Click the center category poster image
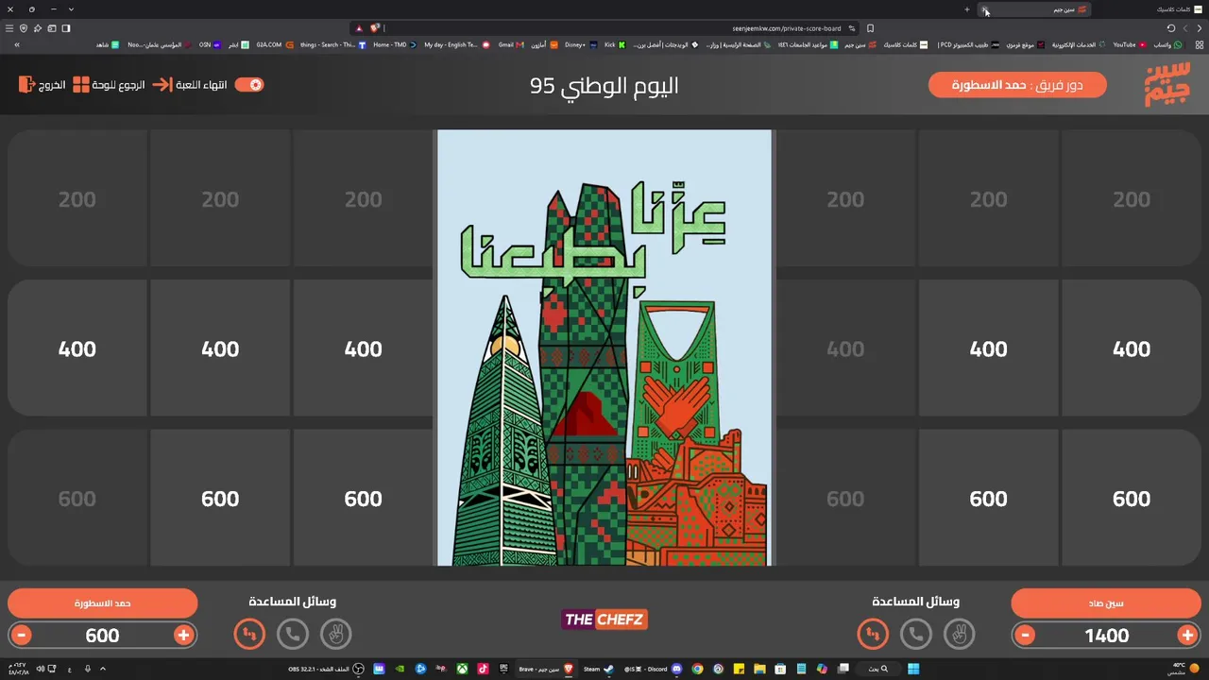The image size is (1209, 680). coord(604,348)
